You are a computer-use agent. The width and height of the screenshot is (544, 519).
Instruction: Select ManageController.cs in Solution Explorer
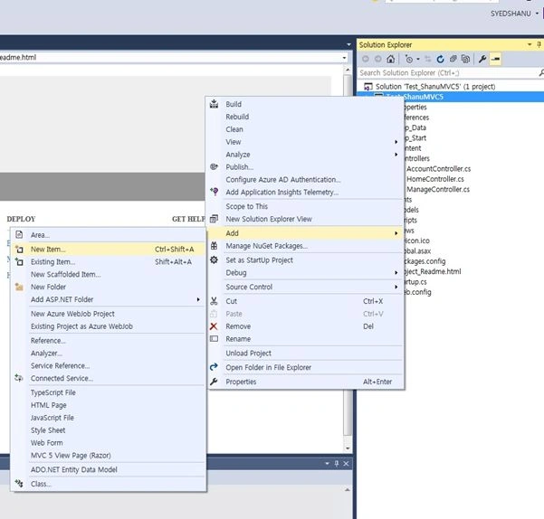tap(438, 189)
